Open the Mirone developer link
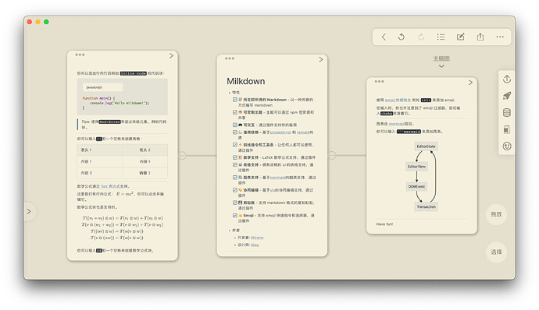Screen dimensions: 539x310 pos(257,238)
